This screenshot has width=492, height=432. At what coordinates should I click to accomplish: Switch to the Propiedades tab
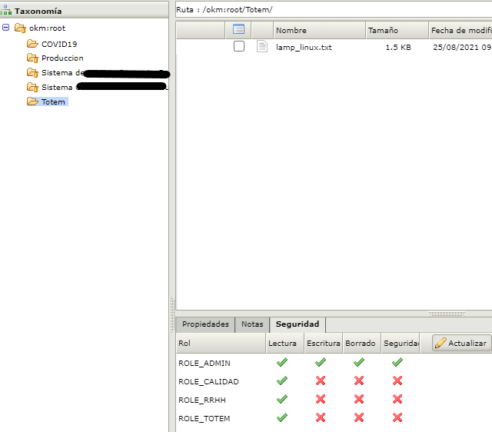coord(205,324)
